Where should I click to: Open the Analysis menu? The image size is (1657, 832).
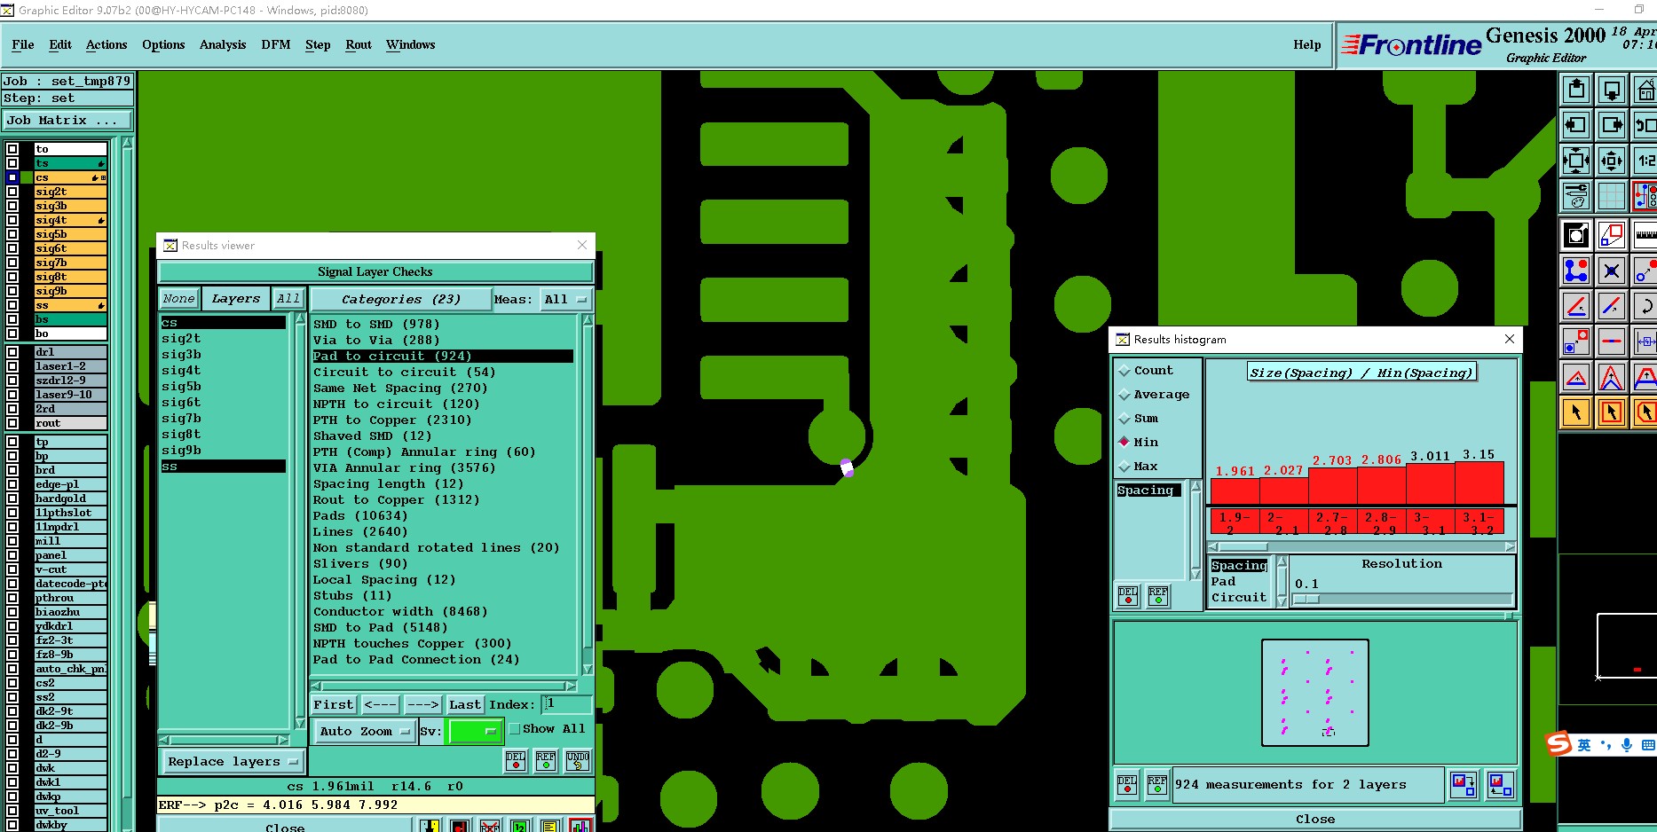[223, 44]
